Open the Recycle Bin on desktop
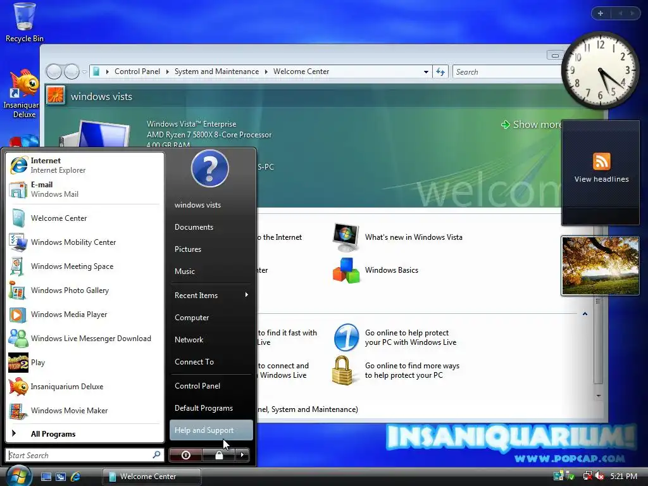This screenshot has height=486, width=648. click(x=25, y=22)
